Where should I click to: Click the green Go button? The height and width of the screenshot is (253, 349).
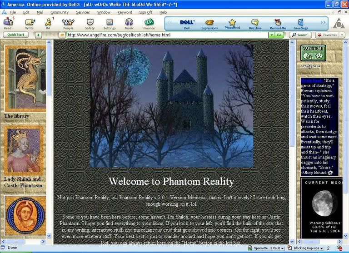point(279,35)
